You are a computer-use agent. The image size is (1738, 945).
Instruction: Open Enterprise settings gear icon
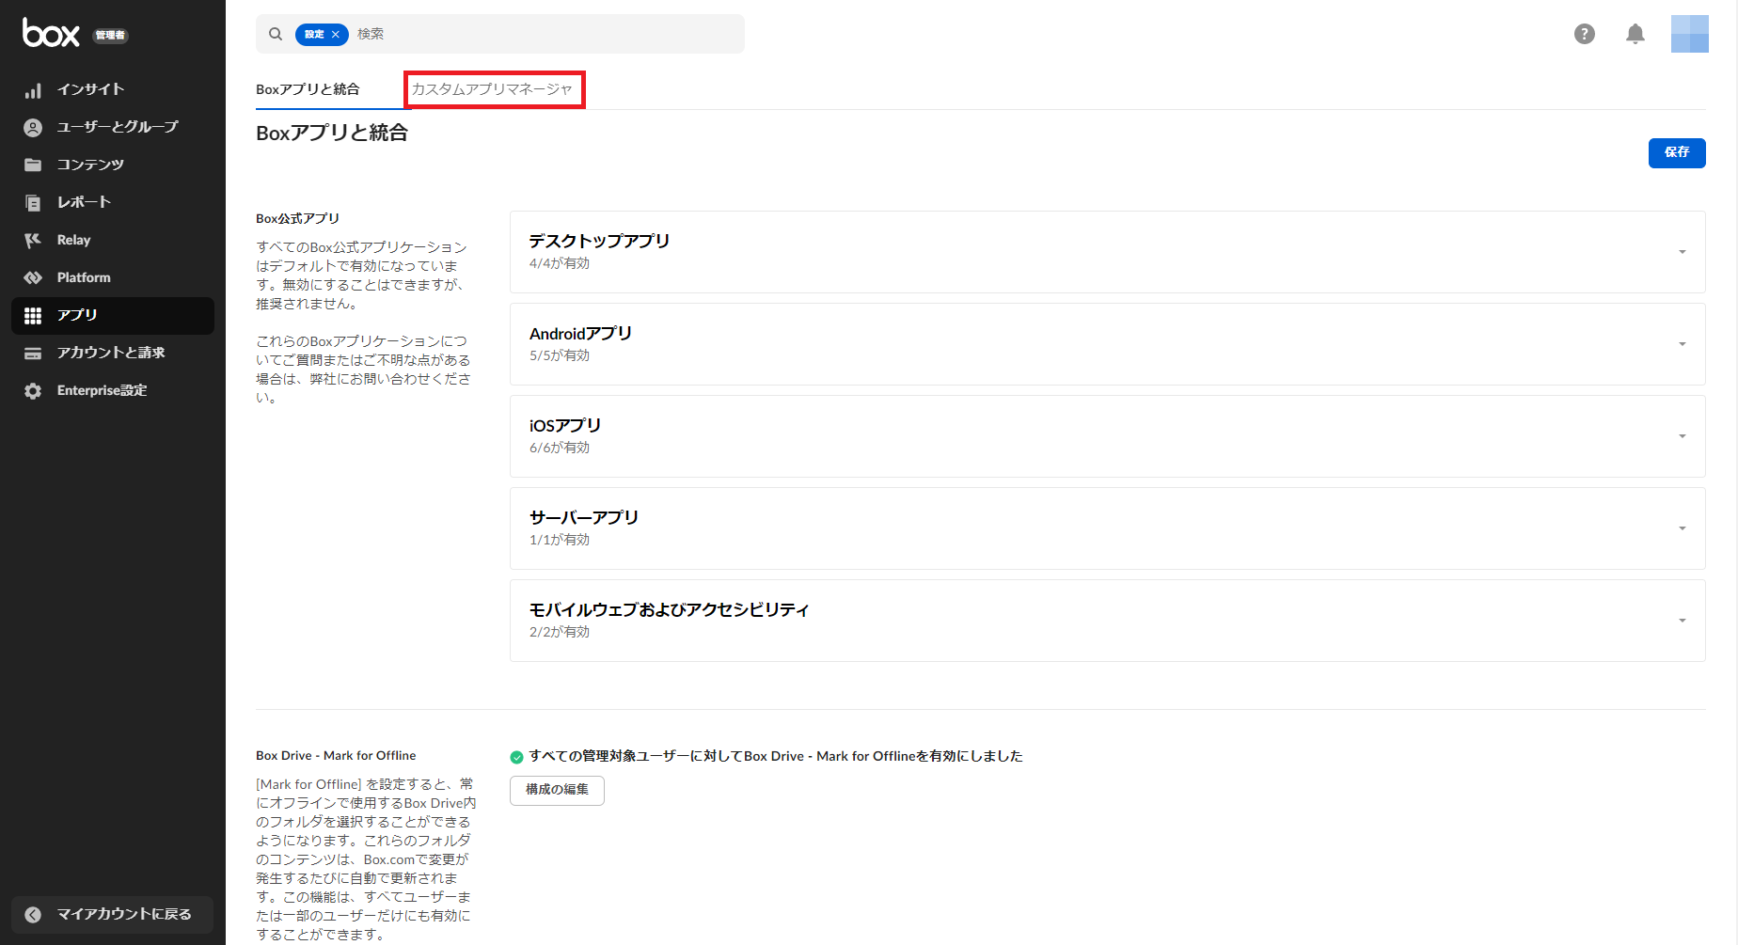click(33, 391)
